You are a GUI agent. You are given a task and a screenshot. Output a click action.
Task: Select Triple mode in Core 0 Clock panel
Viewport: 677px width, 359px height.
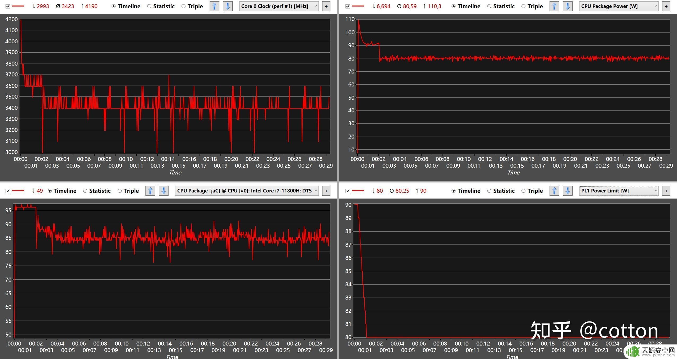click(x=192, y=6)
